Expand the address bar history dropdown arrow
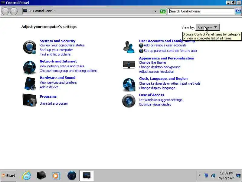The height and width of the screenshot is (182, 242). 155,11
